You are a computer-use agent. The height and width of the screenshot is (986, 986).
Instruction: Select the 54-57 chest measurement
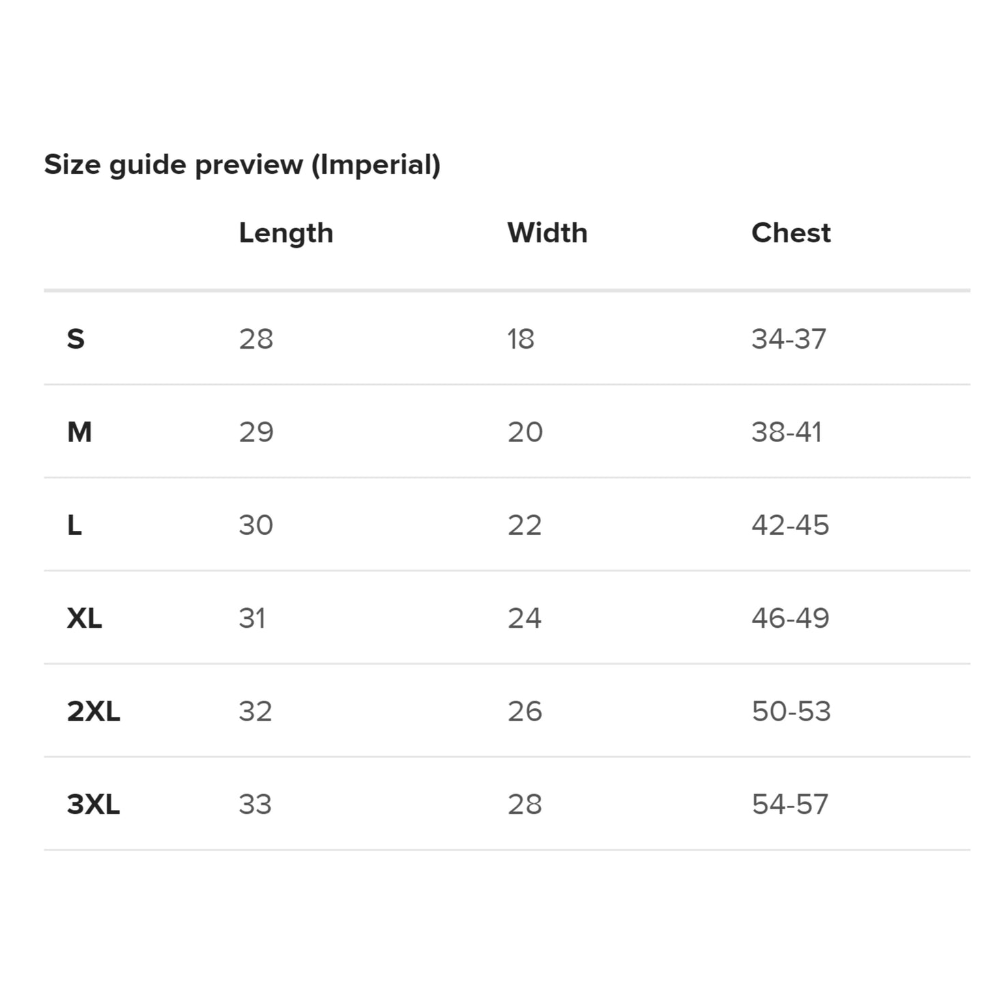(789, 804)
